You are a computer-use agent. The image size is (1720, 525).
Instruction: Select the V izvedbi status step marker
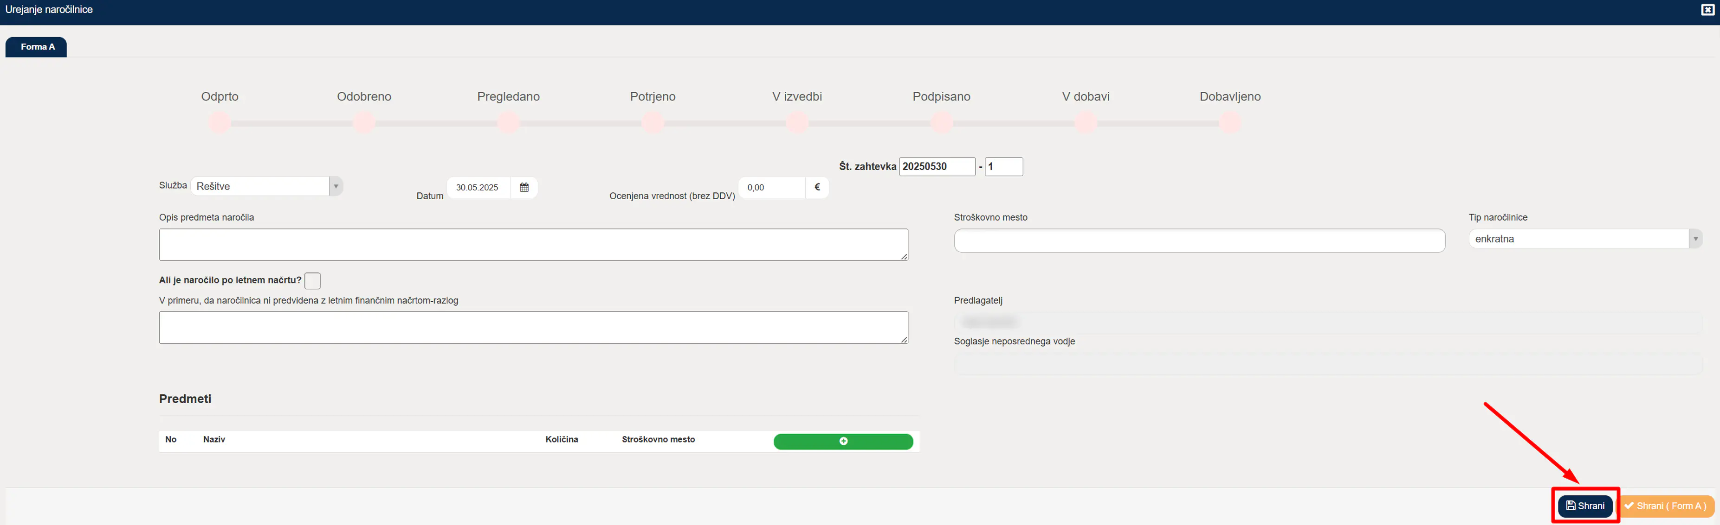click(796, 123)
